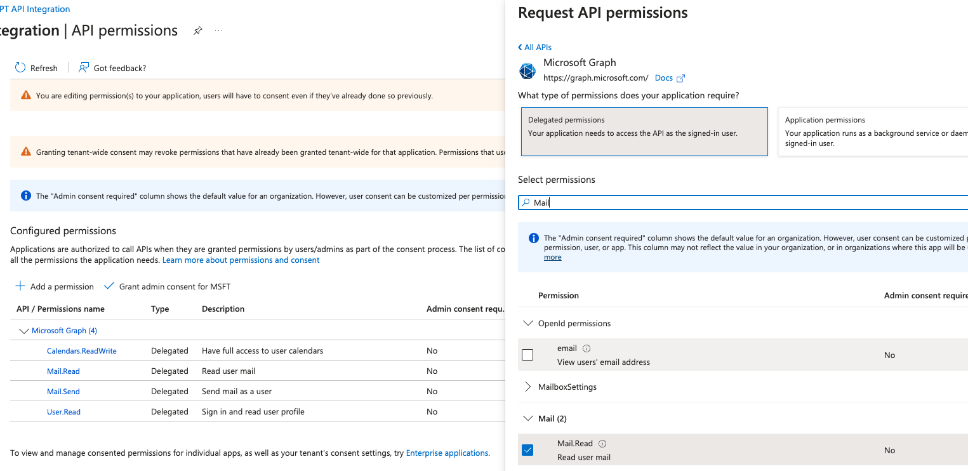Image resolution: width=968 pixels, height=471 pixels.
Task: Open the ellipsis menu beside the pin icon
Action: point(218,30)
